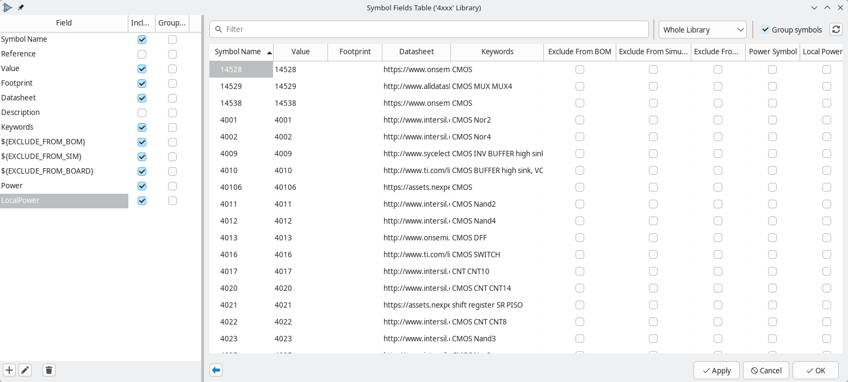Delete a field using the trash icon
This screenshot has width=848, height=382.
click(x=48, y=370)
